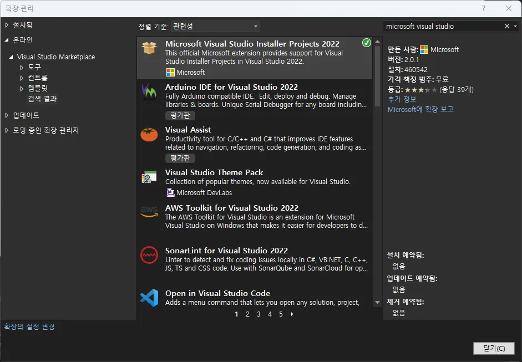
Task: Click the AWS Toolkit logo icon
Action: tap(149, 212)
